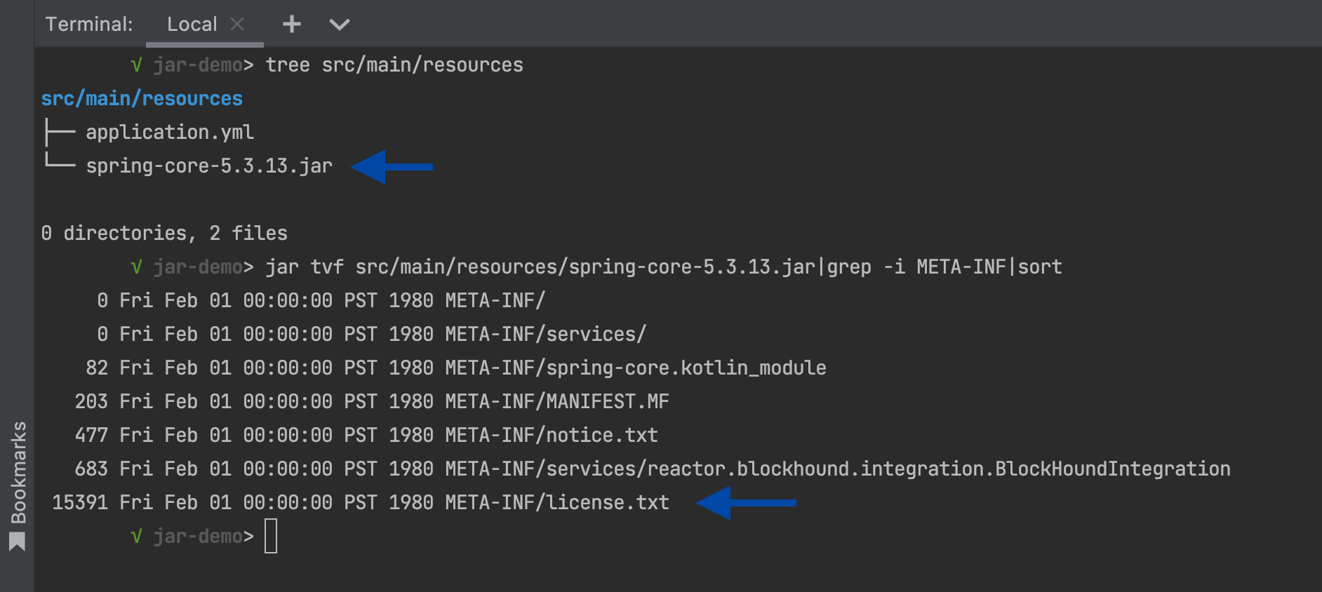This screenshot has height=592, width=1322.
Task: Click the 'tree src/main/resources' command
Action: (394, 65)
